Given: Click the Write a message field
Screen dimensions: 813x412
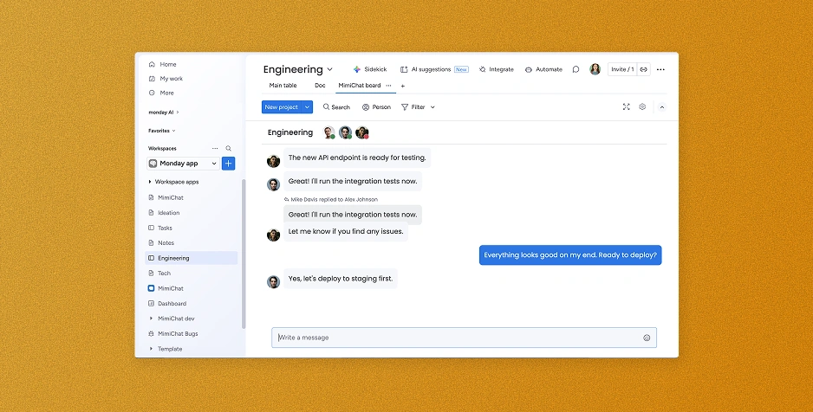Looking at the screenshot, I should tap(455, 338).
